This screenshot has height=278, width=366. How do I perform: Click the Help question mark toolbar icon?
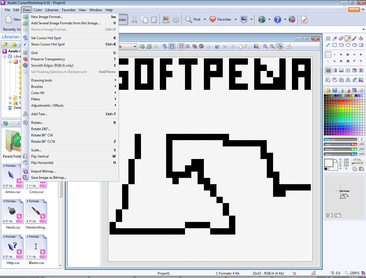[278, 19]
